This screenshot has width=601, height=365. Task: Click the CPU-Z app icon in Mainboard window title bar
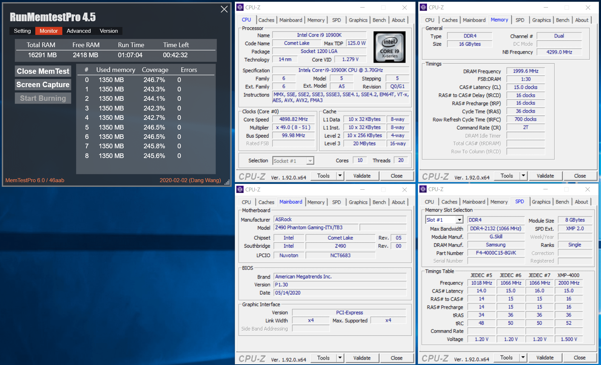[240, 189]
